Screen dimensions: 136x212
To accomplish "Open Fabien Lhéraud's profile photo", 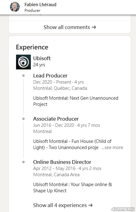I will click(15, 7).
